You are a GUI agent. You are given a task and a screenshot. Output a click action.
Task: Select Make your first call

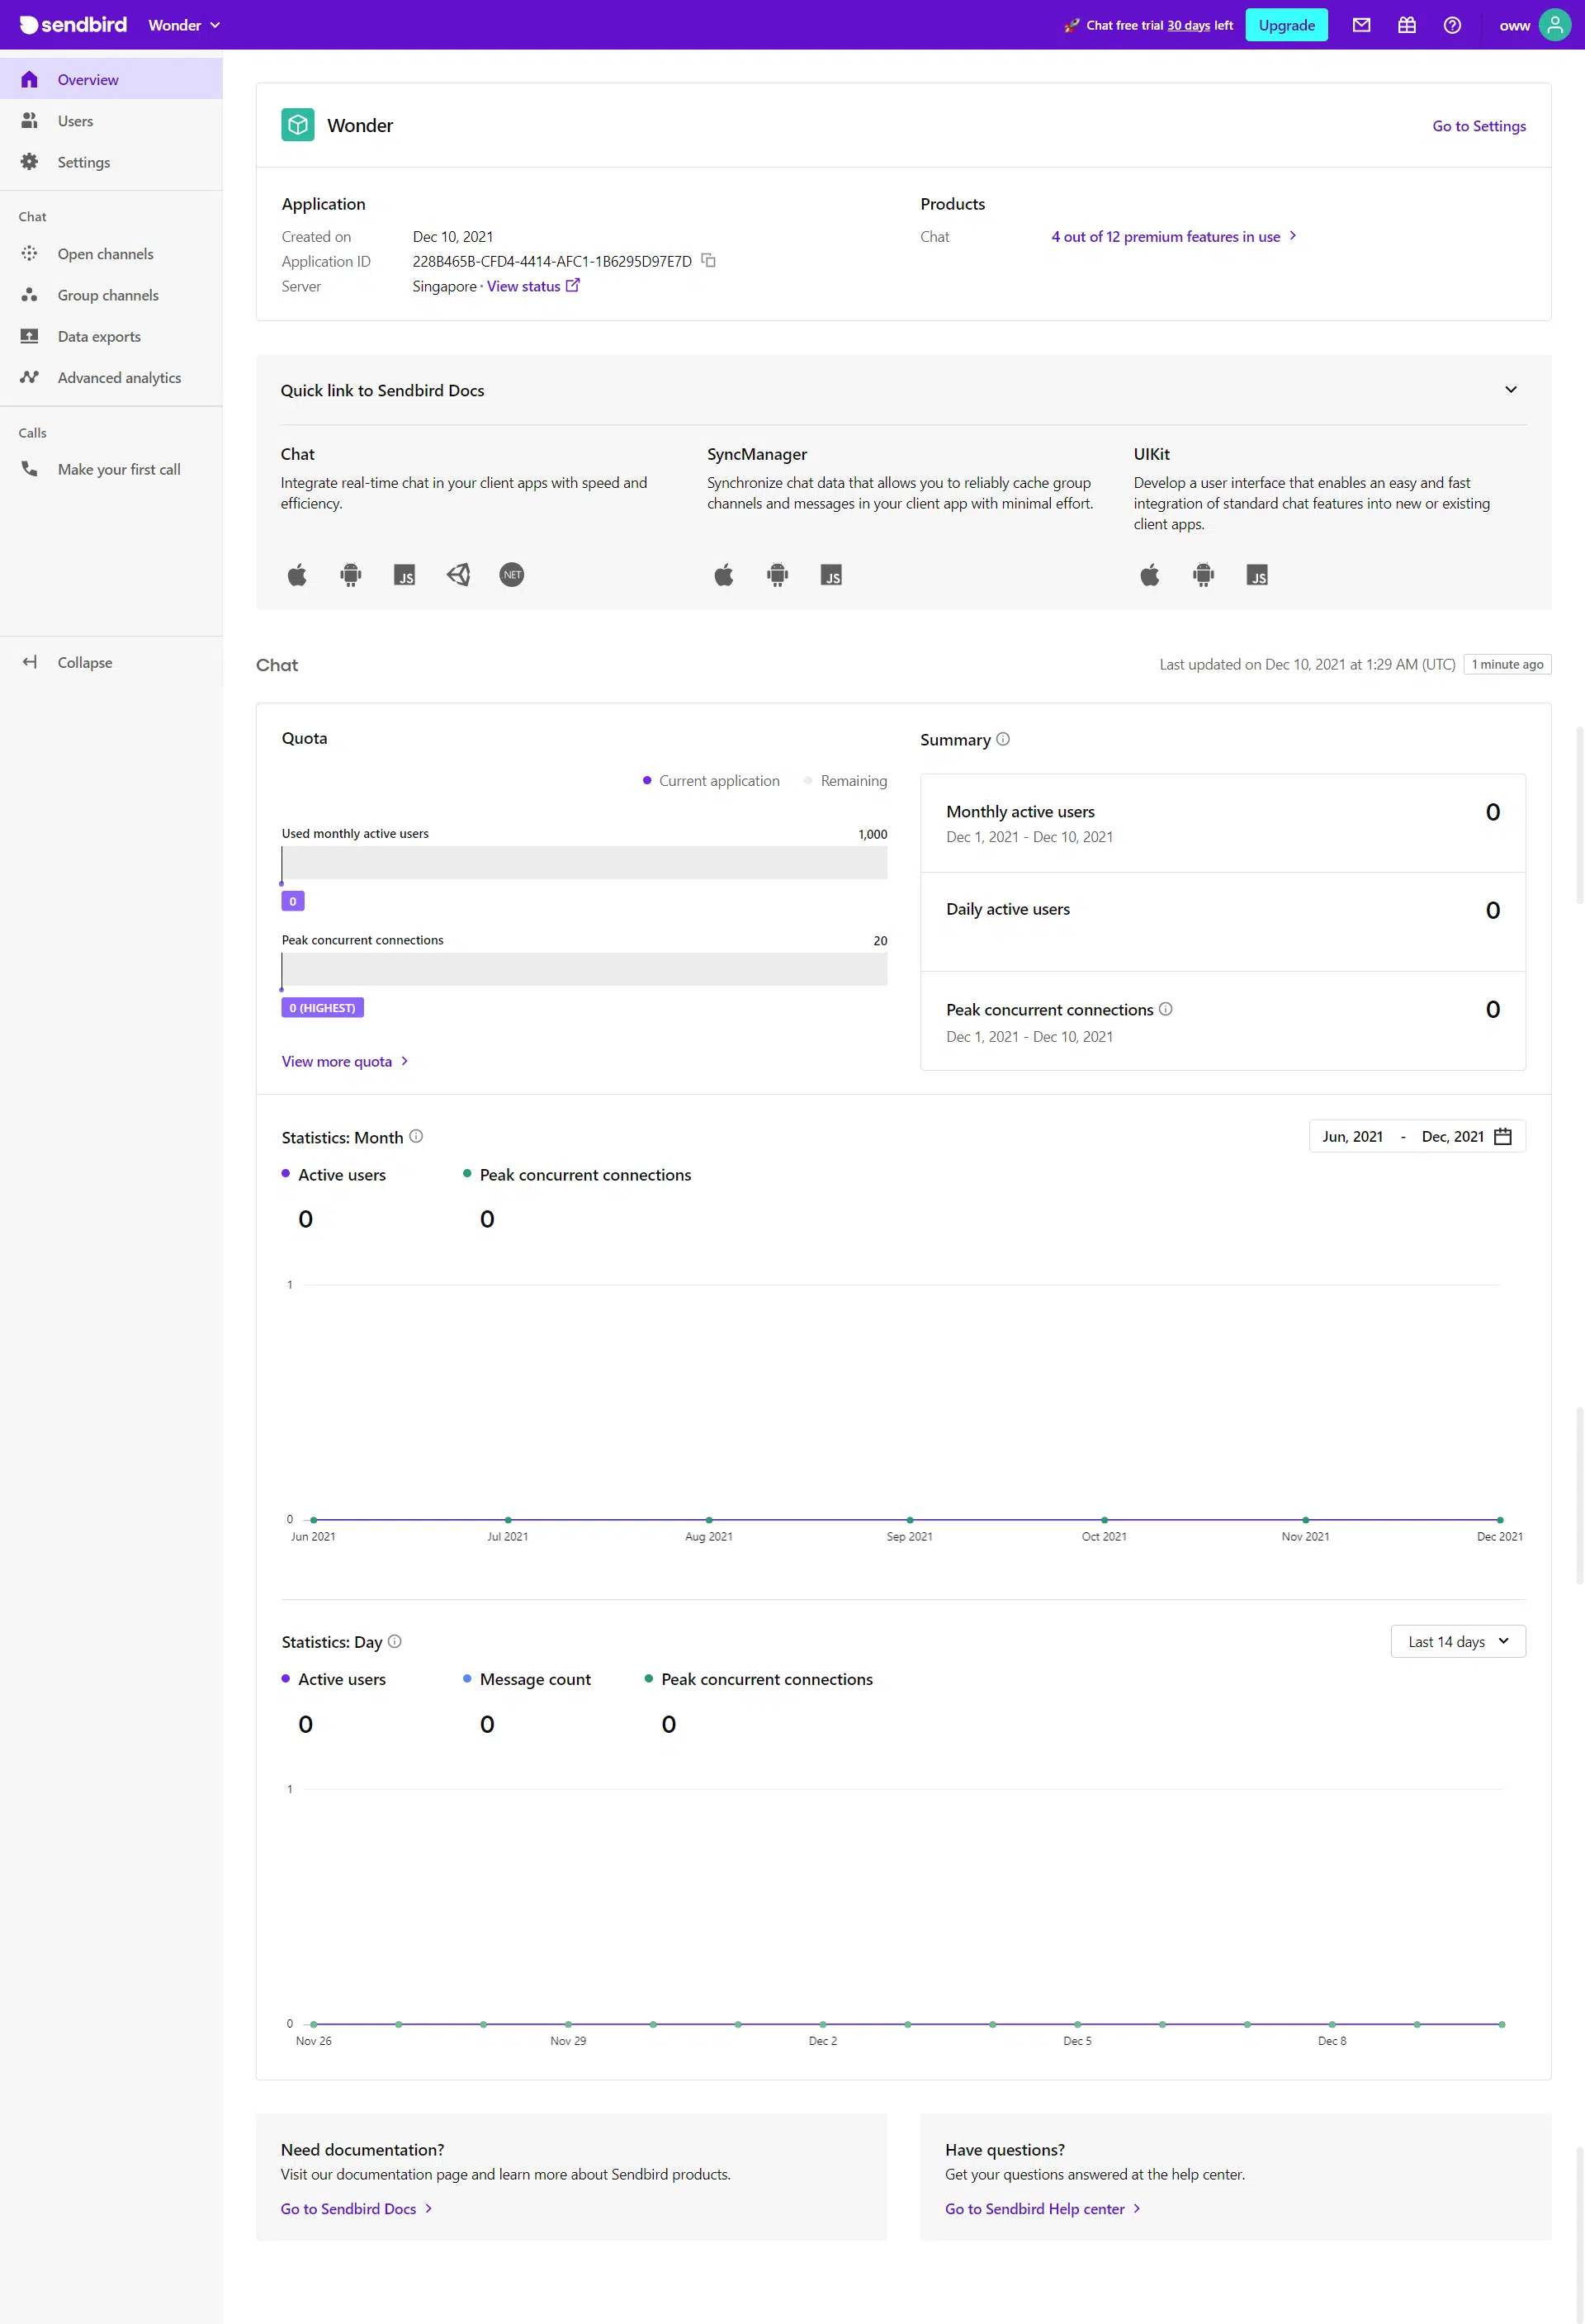pos(111,469)
